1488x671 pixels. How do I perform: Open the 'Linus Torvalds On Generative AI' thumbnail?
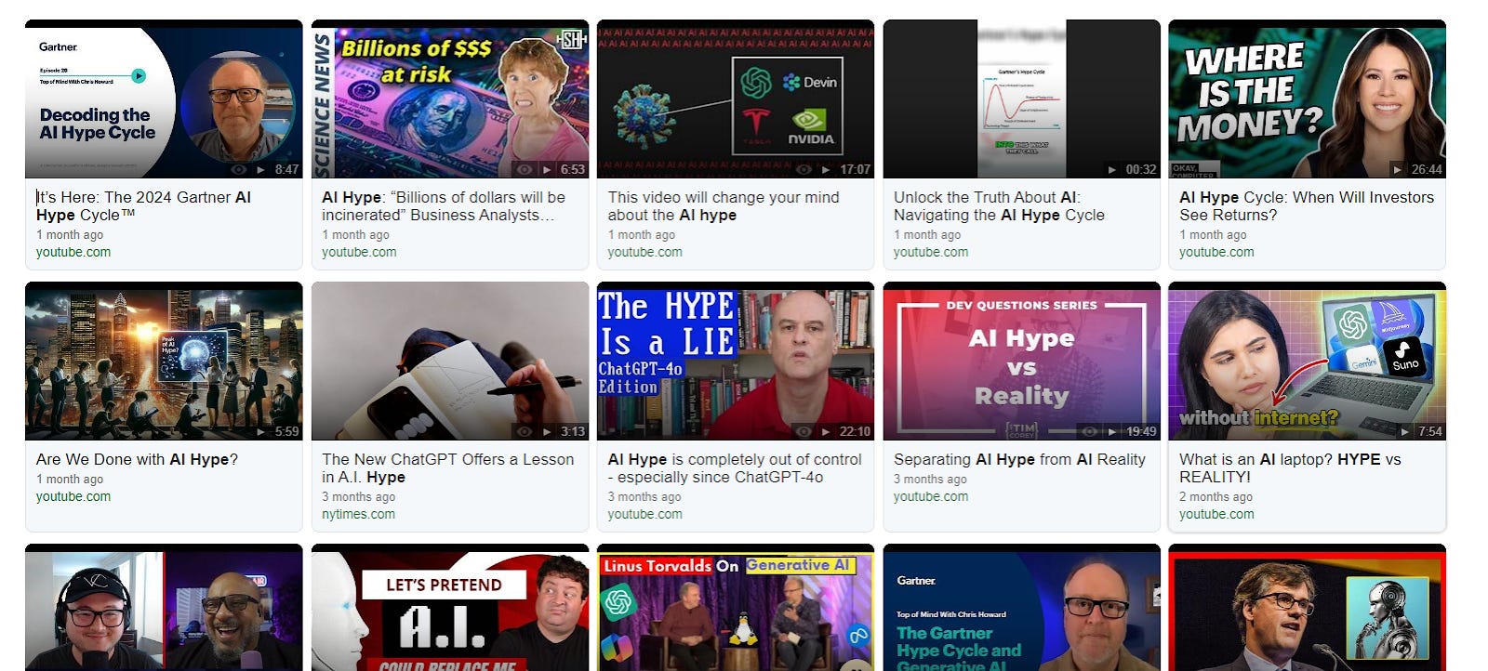tap(736, 608)
